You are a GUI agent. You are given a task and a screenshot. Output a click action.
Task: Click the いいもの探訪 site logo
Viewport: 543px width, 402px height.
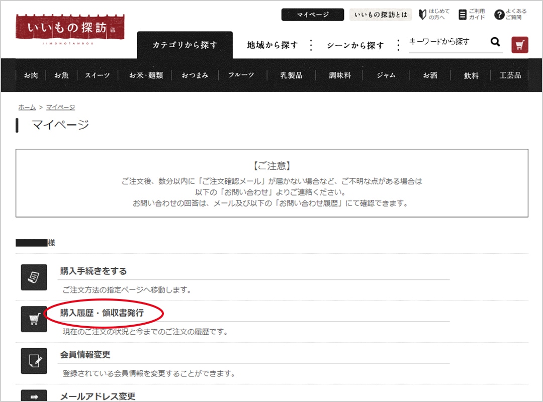(70, 28)
